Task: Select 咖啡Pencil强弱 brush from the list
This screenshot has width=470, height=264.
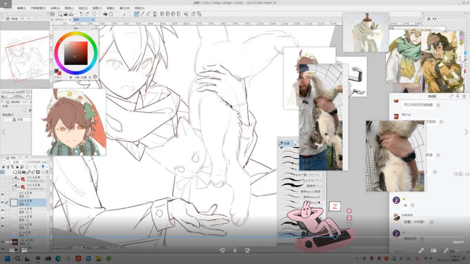Action: pyautogui.click(x=312, y=191)
